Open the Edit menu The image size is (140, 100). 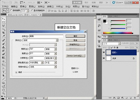click(14, 7)
